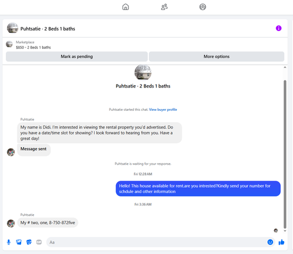Click the chat header listing thumbnail
The image size is (293, 254).
pyautogui.click(x=12, y=28)
